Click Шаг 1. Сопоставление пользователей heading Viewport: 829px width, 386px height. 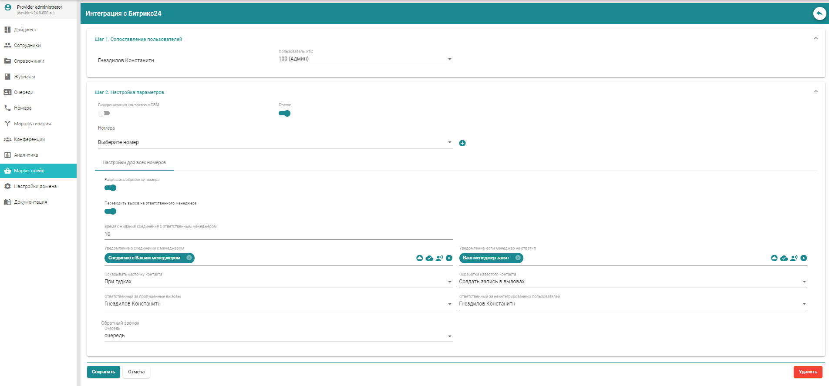pyautogui.click(x=138, y=39)
